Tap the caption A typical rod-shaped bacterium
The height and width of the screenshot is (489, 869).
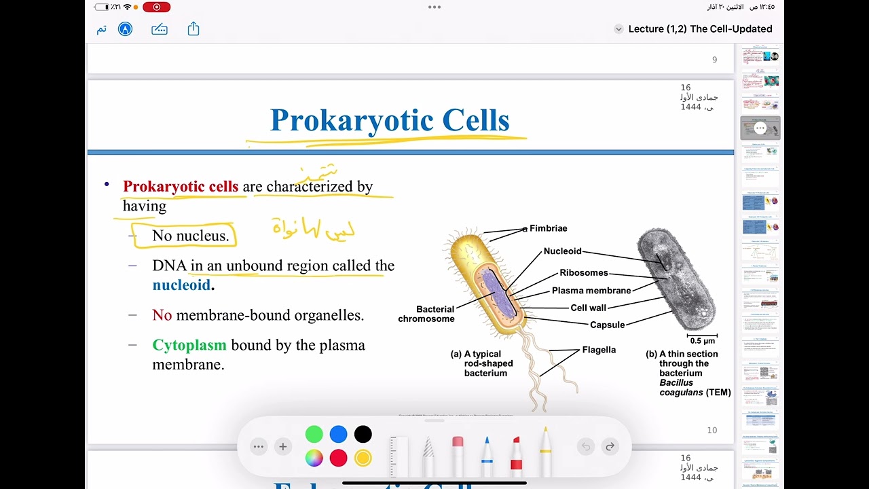(x=481, y=363)
